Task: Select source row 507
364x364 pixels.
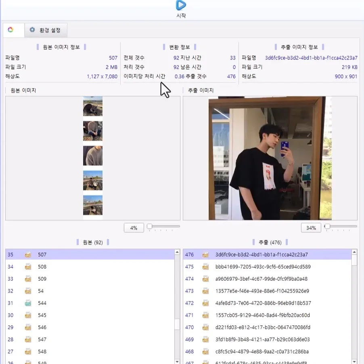Action: 90,255
